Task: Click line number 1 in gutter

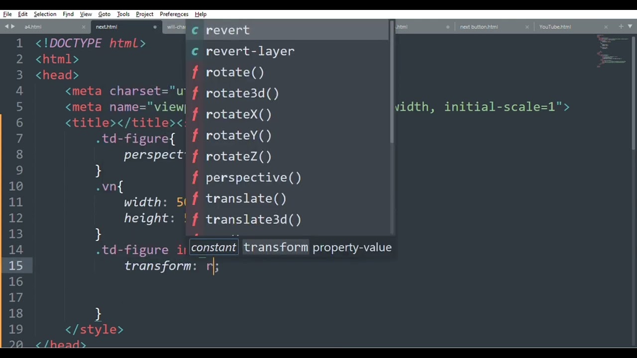Action: tap(19, 43)
